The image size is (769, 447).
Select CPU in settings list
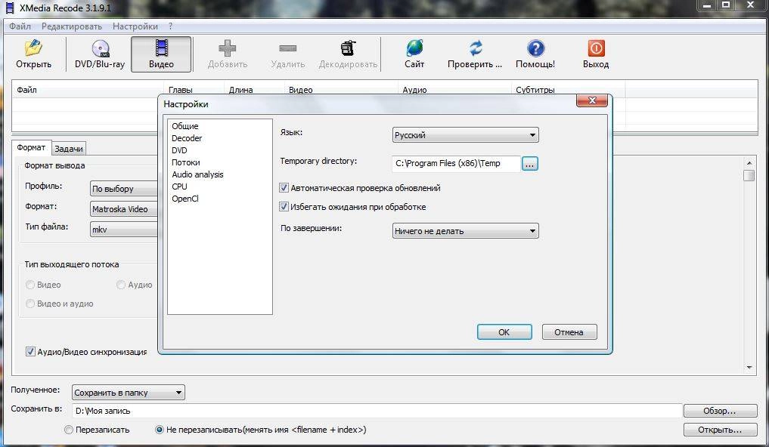click(x=179, y=187)
